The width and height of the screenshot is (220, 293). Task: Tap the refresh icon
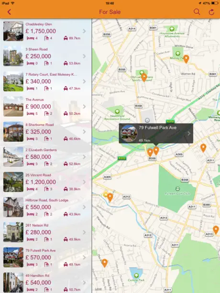[x=211, y=12]
